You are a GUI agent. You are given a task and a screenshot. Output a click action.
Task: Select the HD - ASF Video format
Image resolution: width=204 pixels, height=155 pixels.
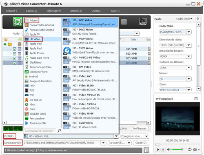click(x=91, y=22)
